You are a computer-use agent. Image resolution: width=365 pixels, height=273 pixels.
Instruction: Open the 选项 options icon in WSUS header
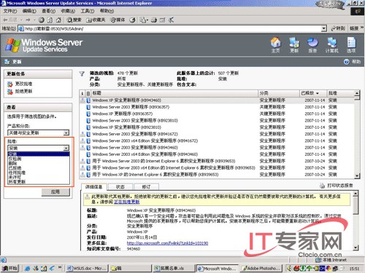[351, 44]
